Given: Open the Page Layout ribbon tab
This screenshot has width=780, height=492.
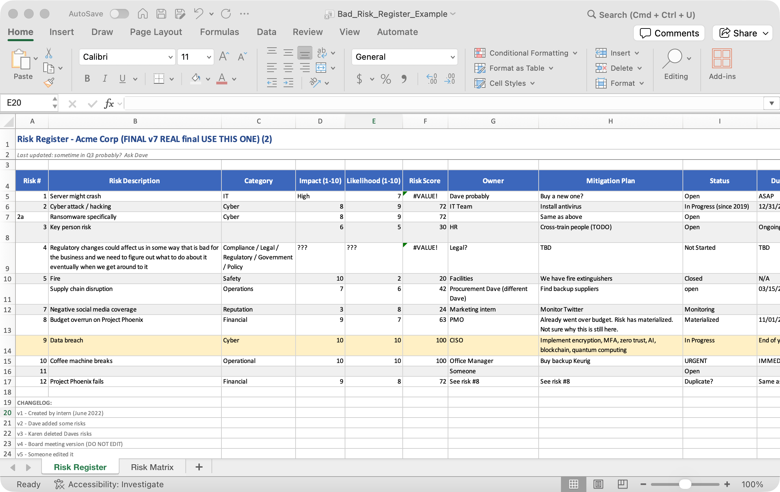Looking at the screenshot, I should coord(156,32).
